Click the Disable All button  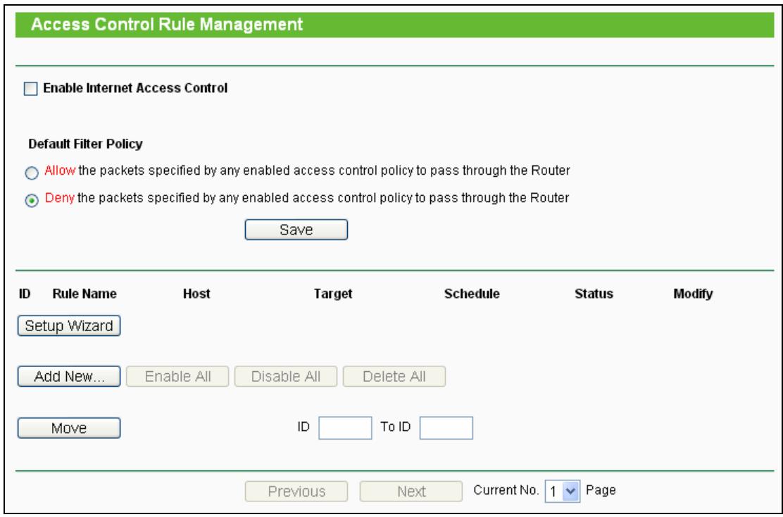pos(286,377)
